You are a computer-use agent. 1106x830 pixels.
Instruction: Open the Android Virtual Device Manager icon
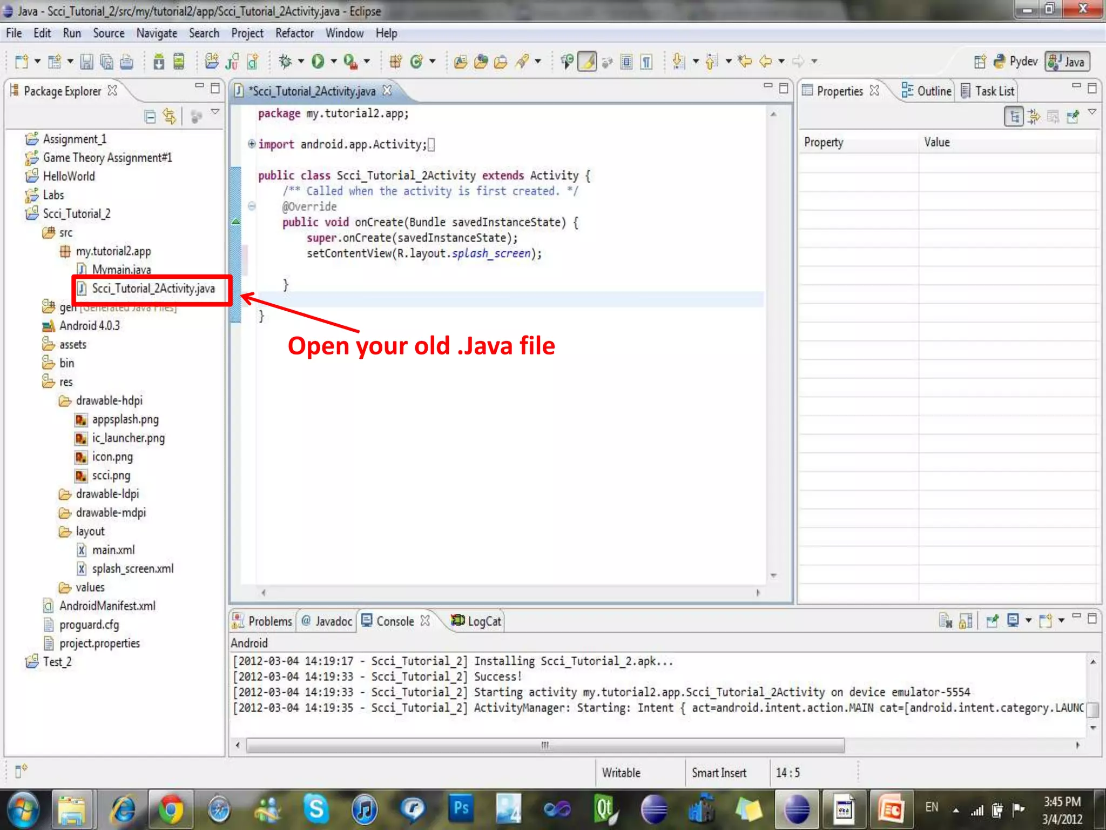pos(179,62)
